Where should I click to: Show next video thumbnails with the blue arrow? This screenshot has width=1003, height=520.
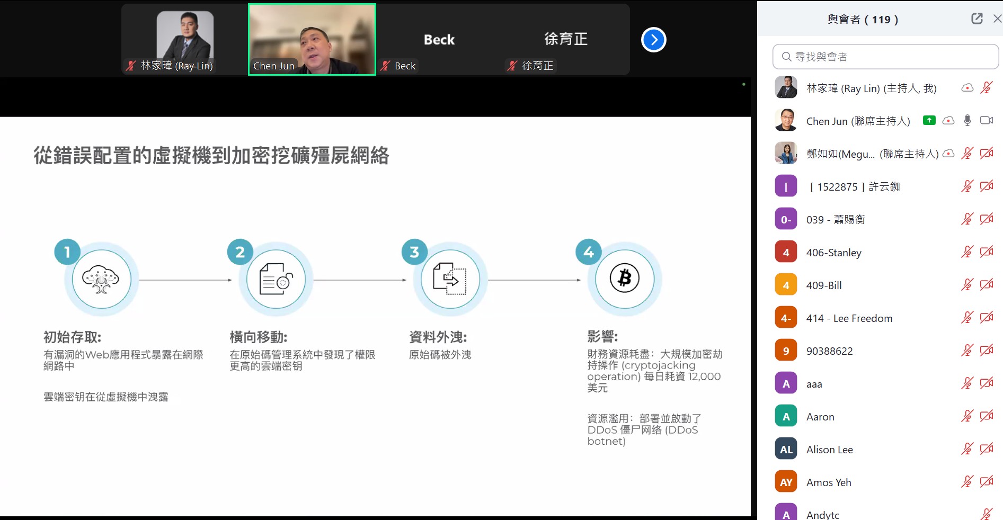[x=653, y=40]
